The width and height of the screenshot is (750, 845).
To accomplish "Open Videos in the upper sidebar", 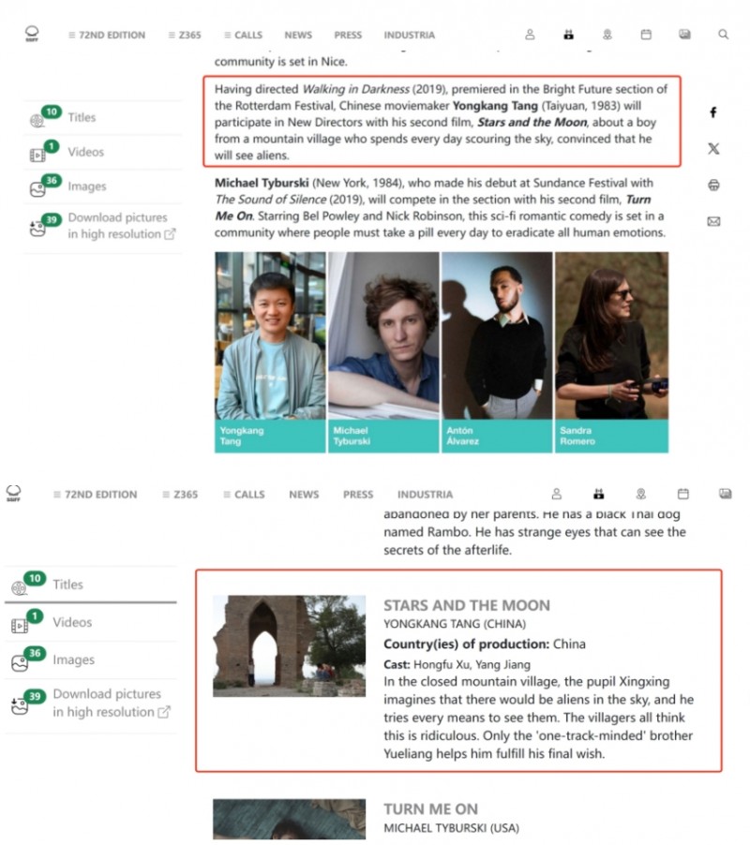I will pos(85,152).
